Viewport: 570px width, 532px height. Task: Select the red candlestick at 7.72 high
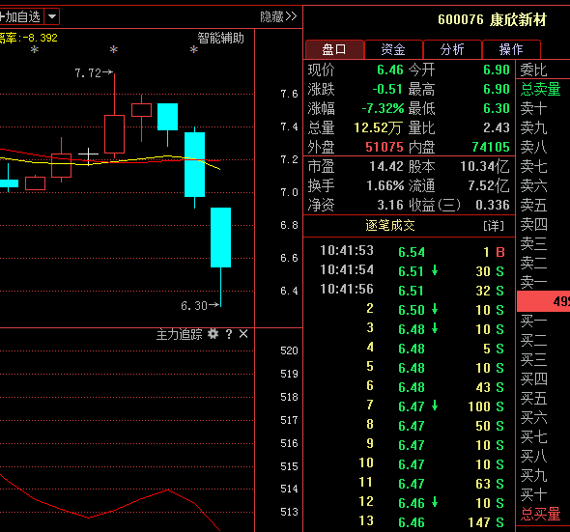[x=115, y=134]
